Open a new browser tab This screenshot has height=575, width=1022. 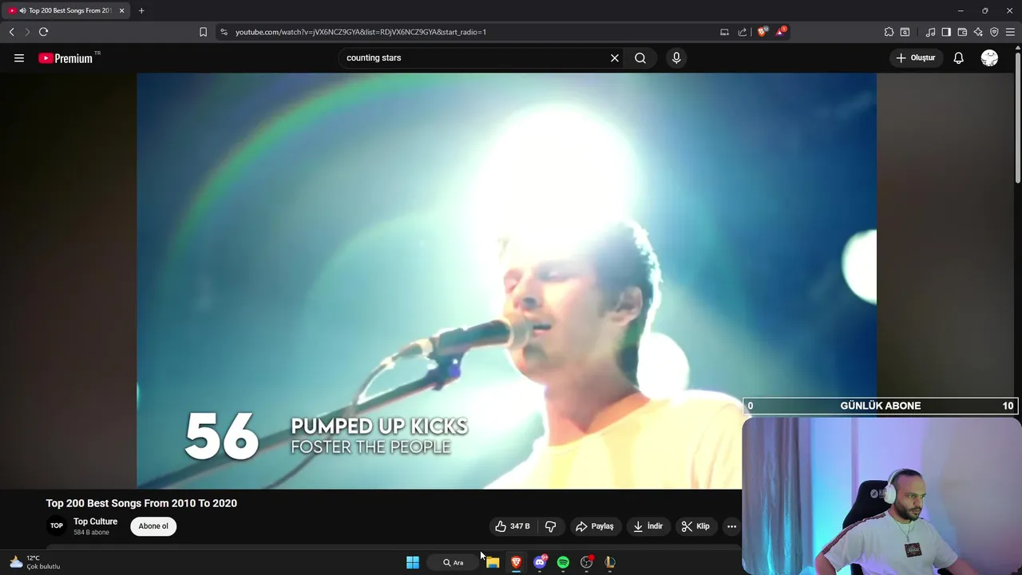pyautogui.click(x=141, y=10)
